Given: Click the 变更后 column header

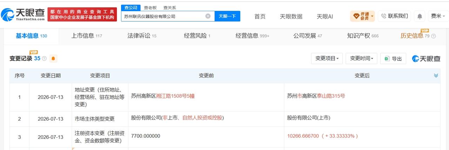Looking at the screenshot, I should pos(362,76).
